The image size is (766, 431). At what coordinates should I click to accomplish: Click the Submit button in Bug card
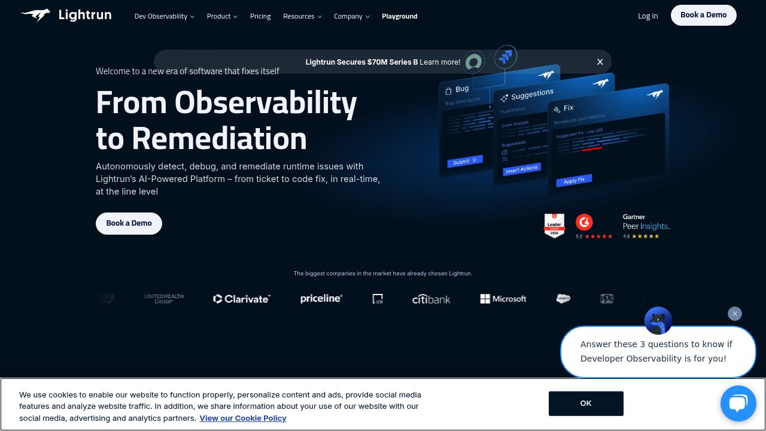[x=464, y=162]
